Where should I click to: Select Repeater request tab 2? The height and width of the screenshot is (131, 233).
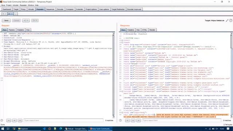click(10, 14)
